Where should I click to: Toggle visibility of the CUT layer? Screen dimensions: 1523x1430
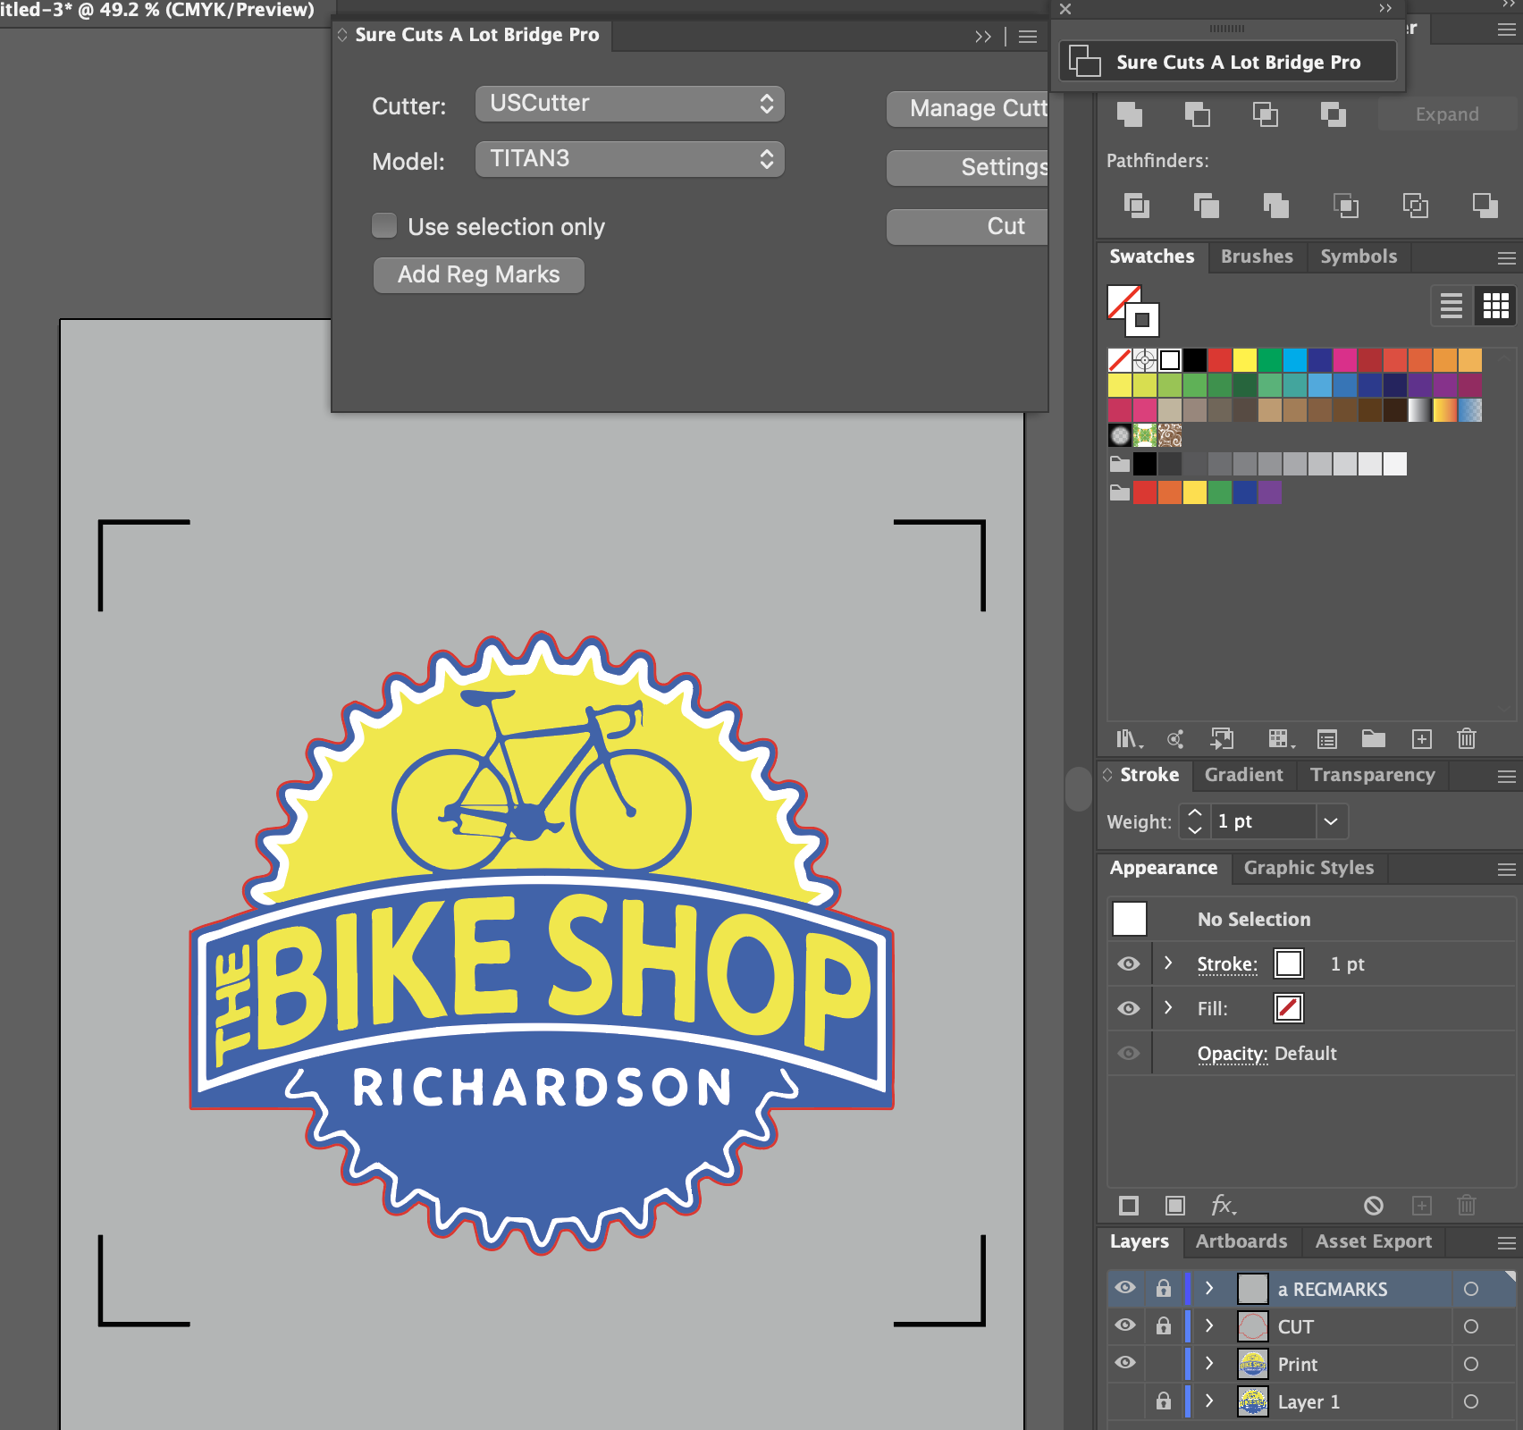pyautogui.click(x=1125, y=1325)
